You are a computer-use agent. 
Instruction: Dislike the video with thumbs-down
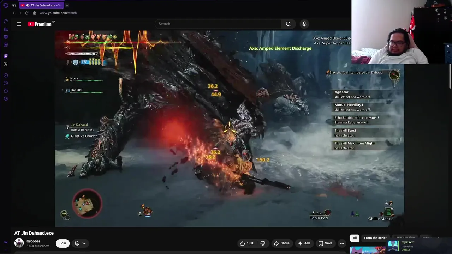click(x=263, y=243)
